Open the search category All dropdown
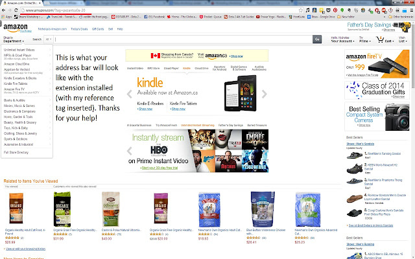The image size is (415, 259). pos(49,39)
